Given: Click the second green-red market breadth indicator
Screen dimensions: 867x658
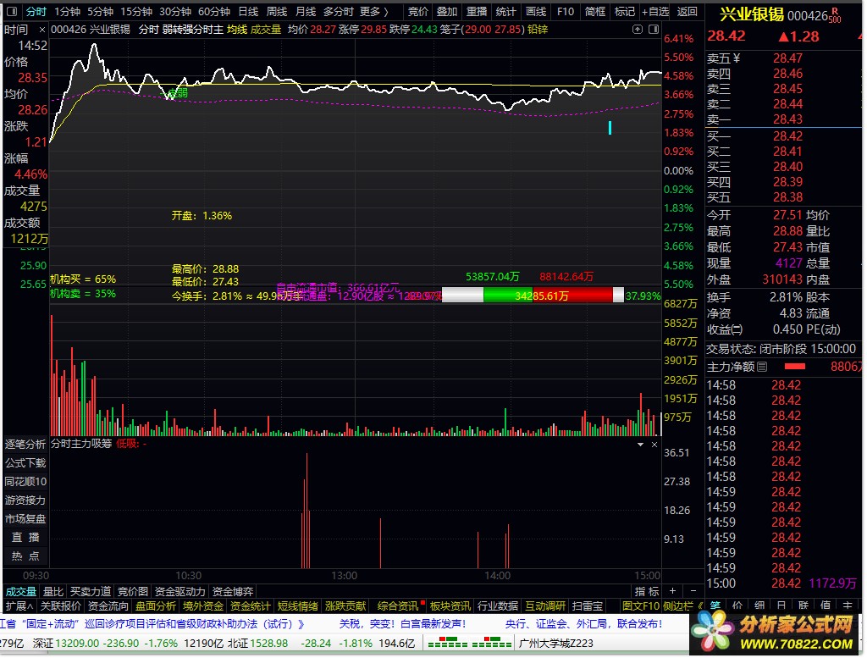Looking at the screenshot, I should click(492, 643).
